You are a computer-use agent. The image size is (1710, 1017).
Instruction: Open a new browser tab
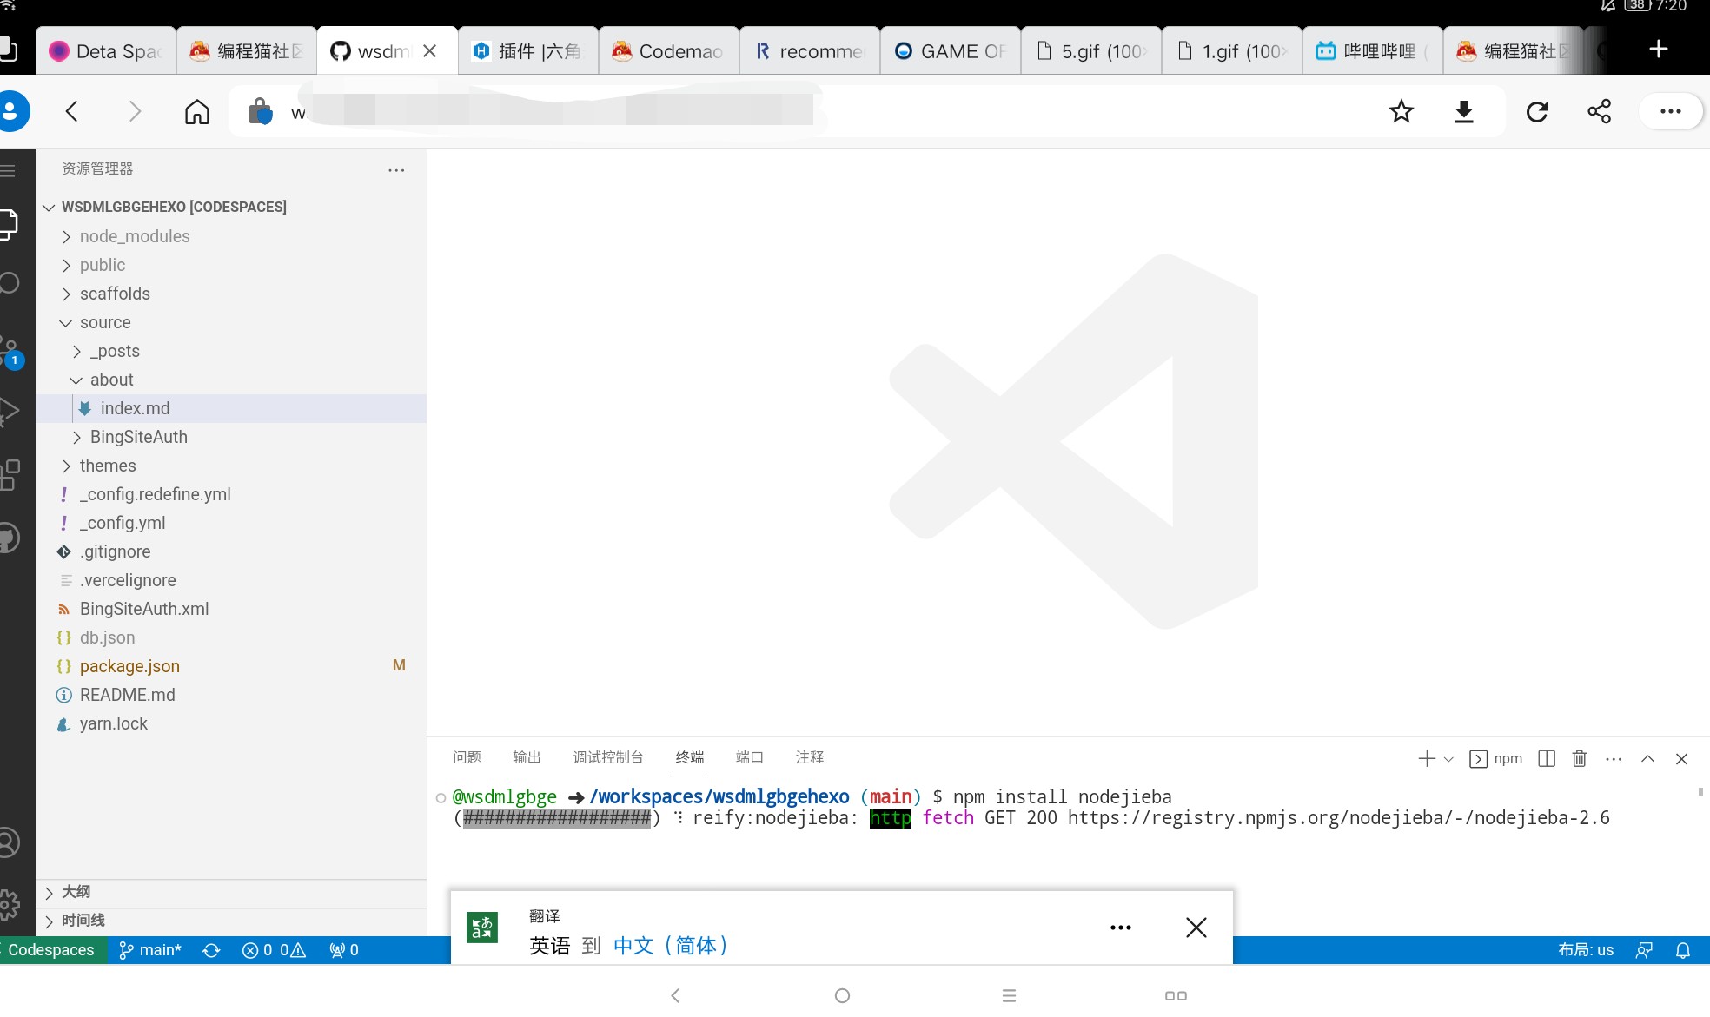pyautogui.click(x=1658, y=50)
